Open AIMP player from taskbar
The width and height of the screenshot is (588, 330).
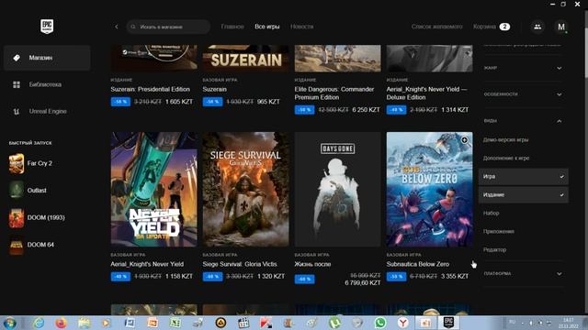[x=220, y=323]
